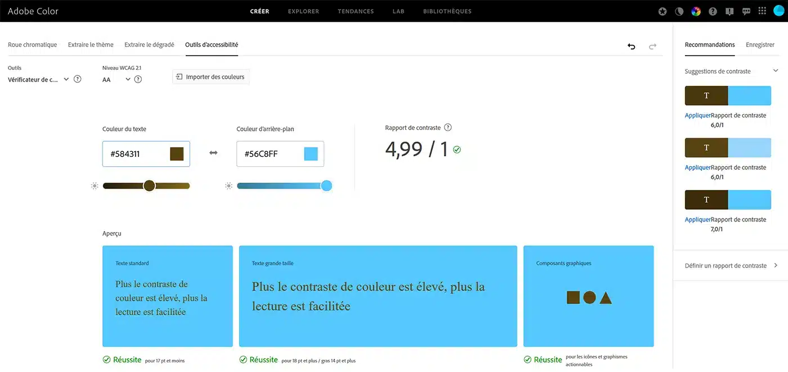788x372 pixels.
Task: Switch to the Roue chromatique tab
Action: (x=32, y=44)
